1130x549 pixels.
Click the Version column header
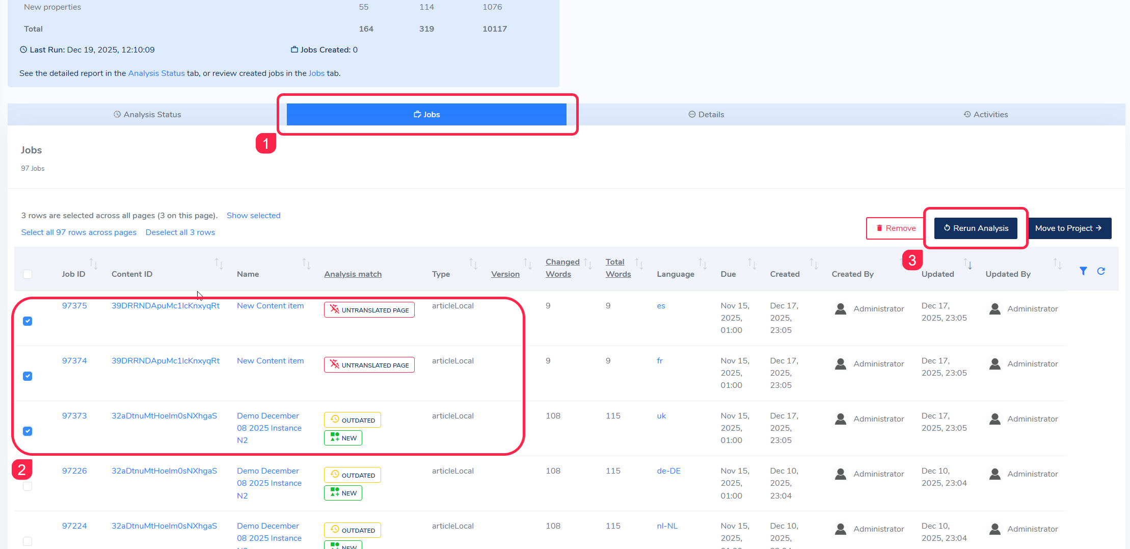pos(505,274)
